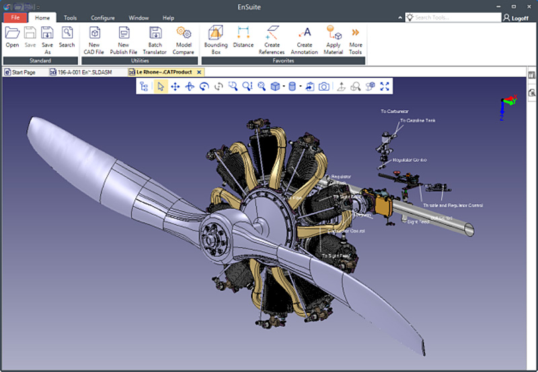Open the cylinder display mode dropdown arrow

[300, 87]
